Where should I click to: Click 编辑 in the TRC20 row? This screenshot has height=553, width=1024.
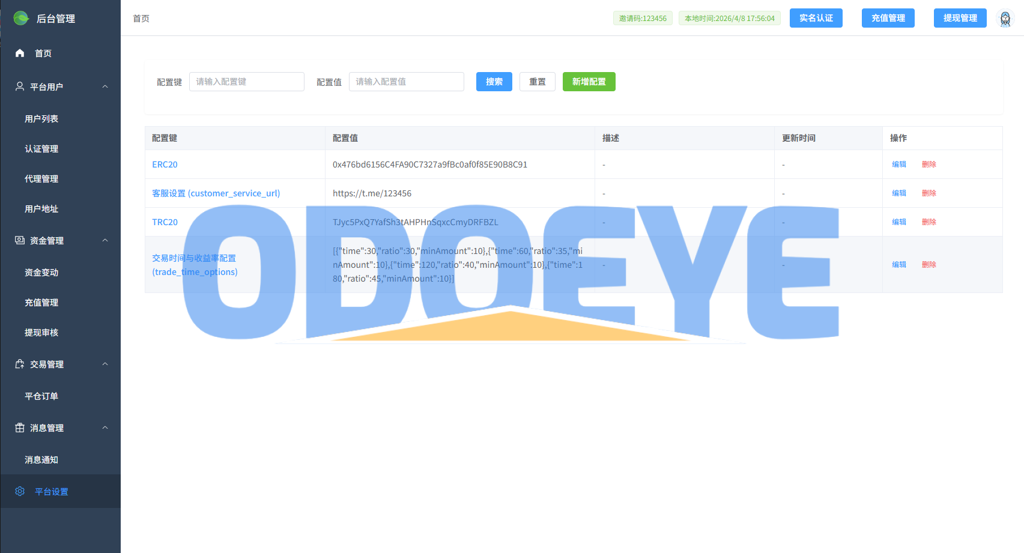(x=899, y=222)
